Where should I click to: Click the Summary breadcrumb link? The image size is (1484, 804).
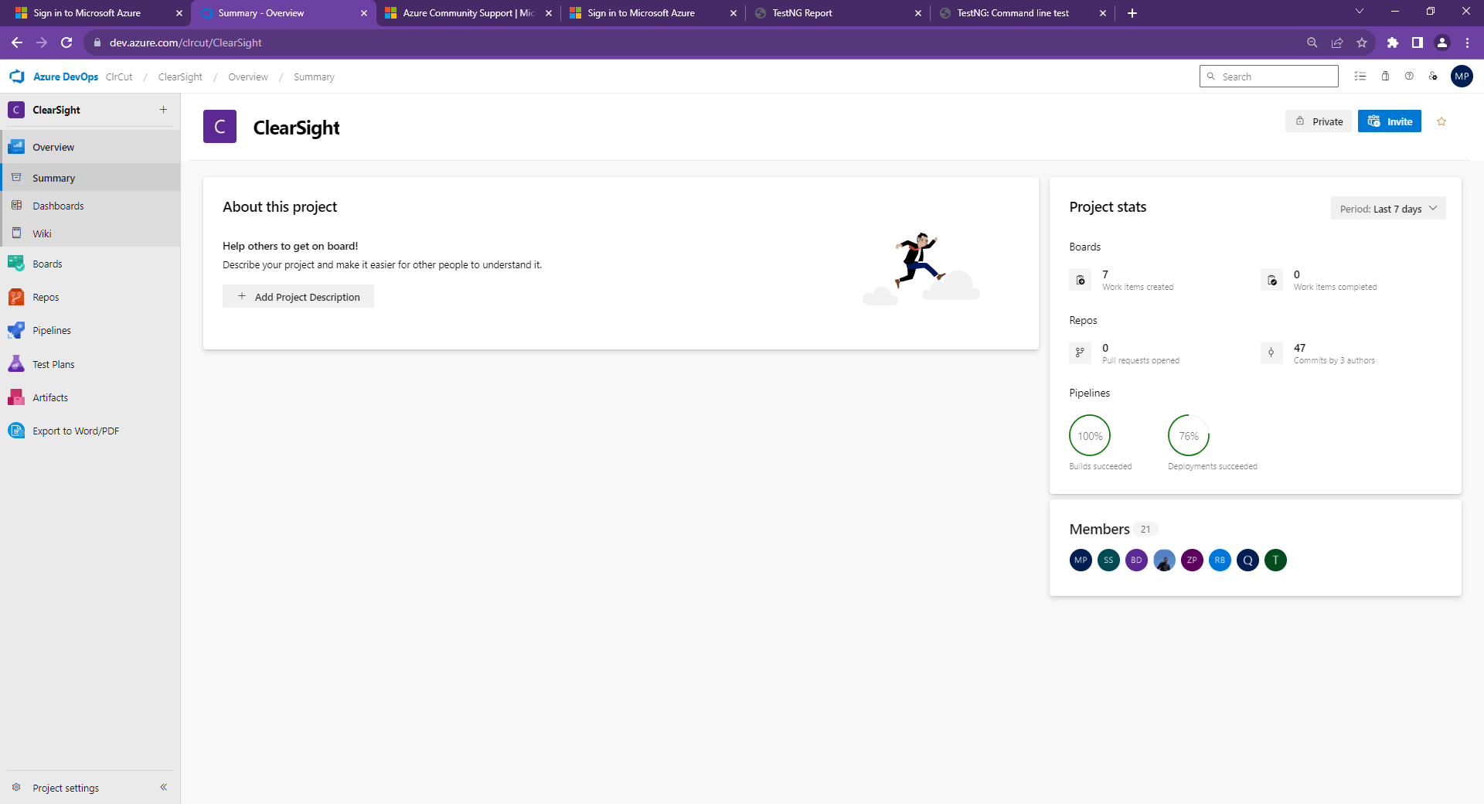click(314, 77)
